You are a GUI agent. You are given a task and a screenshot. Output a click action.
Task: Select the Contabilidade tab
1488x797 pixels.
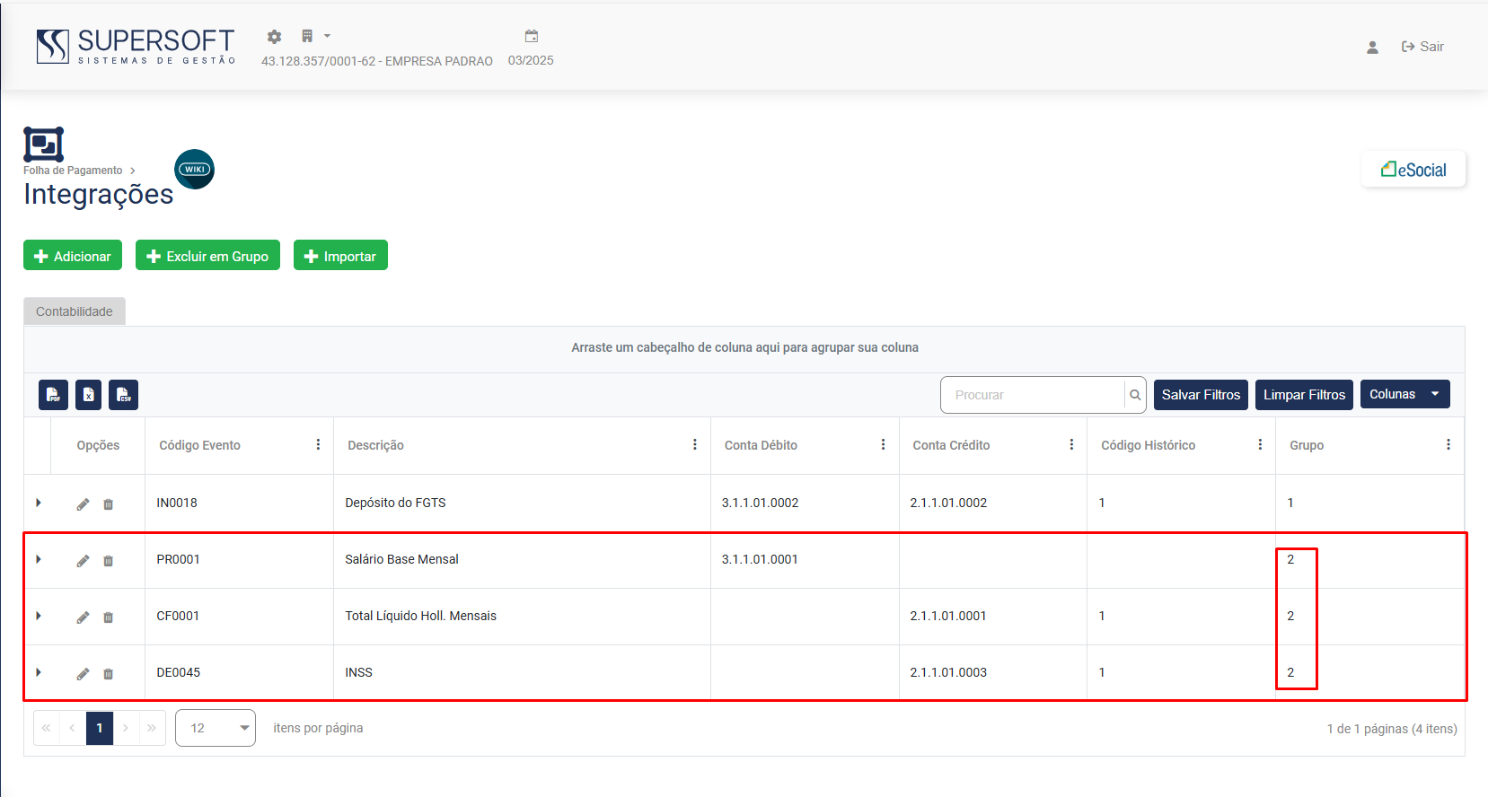(x=75, y=311)
